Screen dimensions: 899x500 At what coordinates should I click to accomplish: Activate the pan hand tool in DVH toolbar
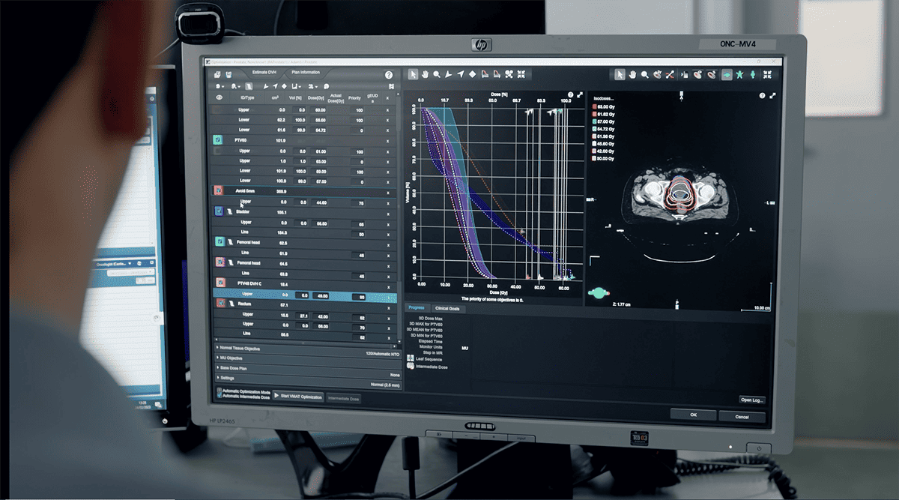tap(425, 74)
